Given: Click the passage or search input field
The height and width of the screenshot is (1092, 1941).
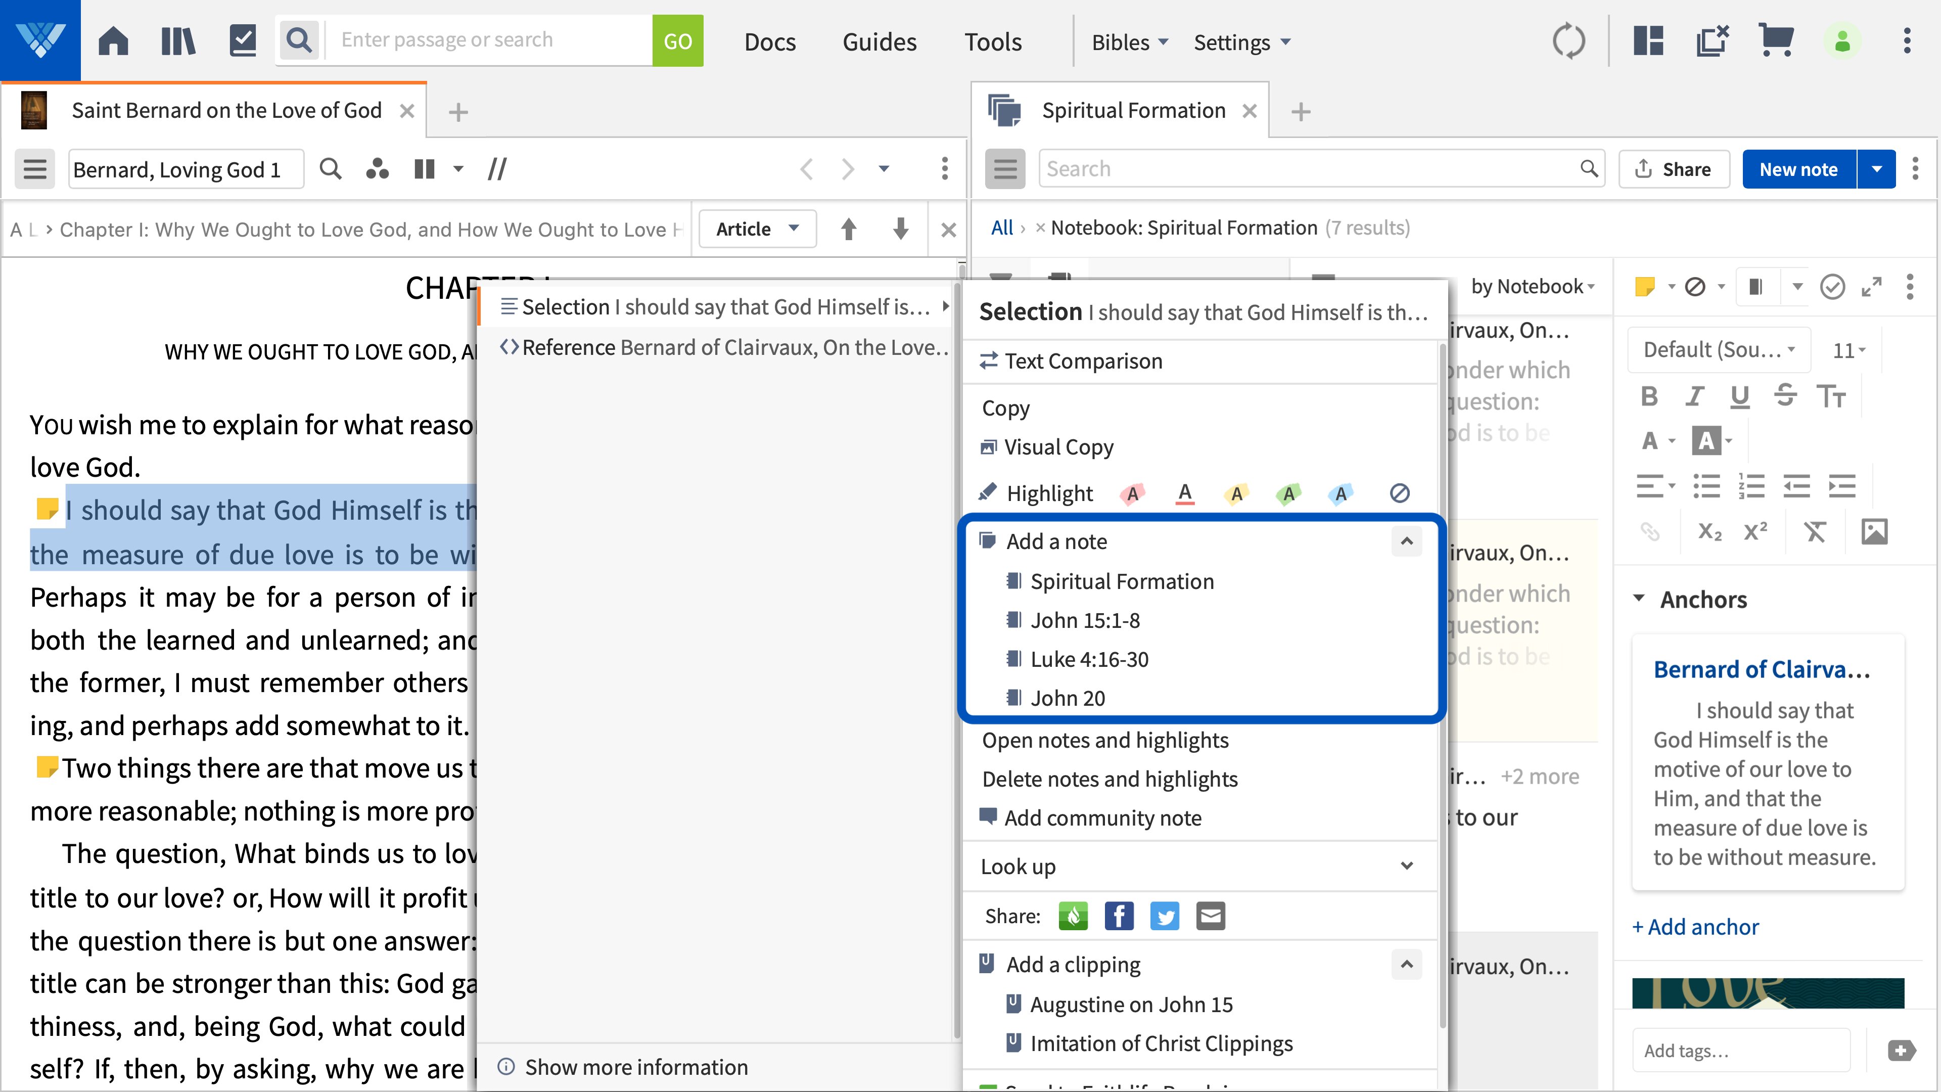Looking at the screenshot, I should click(x=490, y=40).
